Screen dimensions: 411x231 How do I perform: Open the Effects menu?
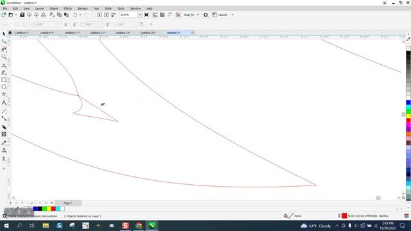[67, 8]
